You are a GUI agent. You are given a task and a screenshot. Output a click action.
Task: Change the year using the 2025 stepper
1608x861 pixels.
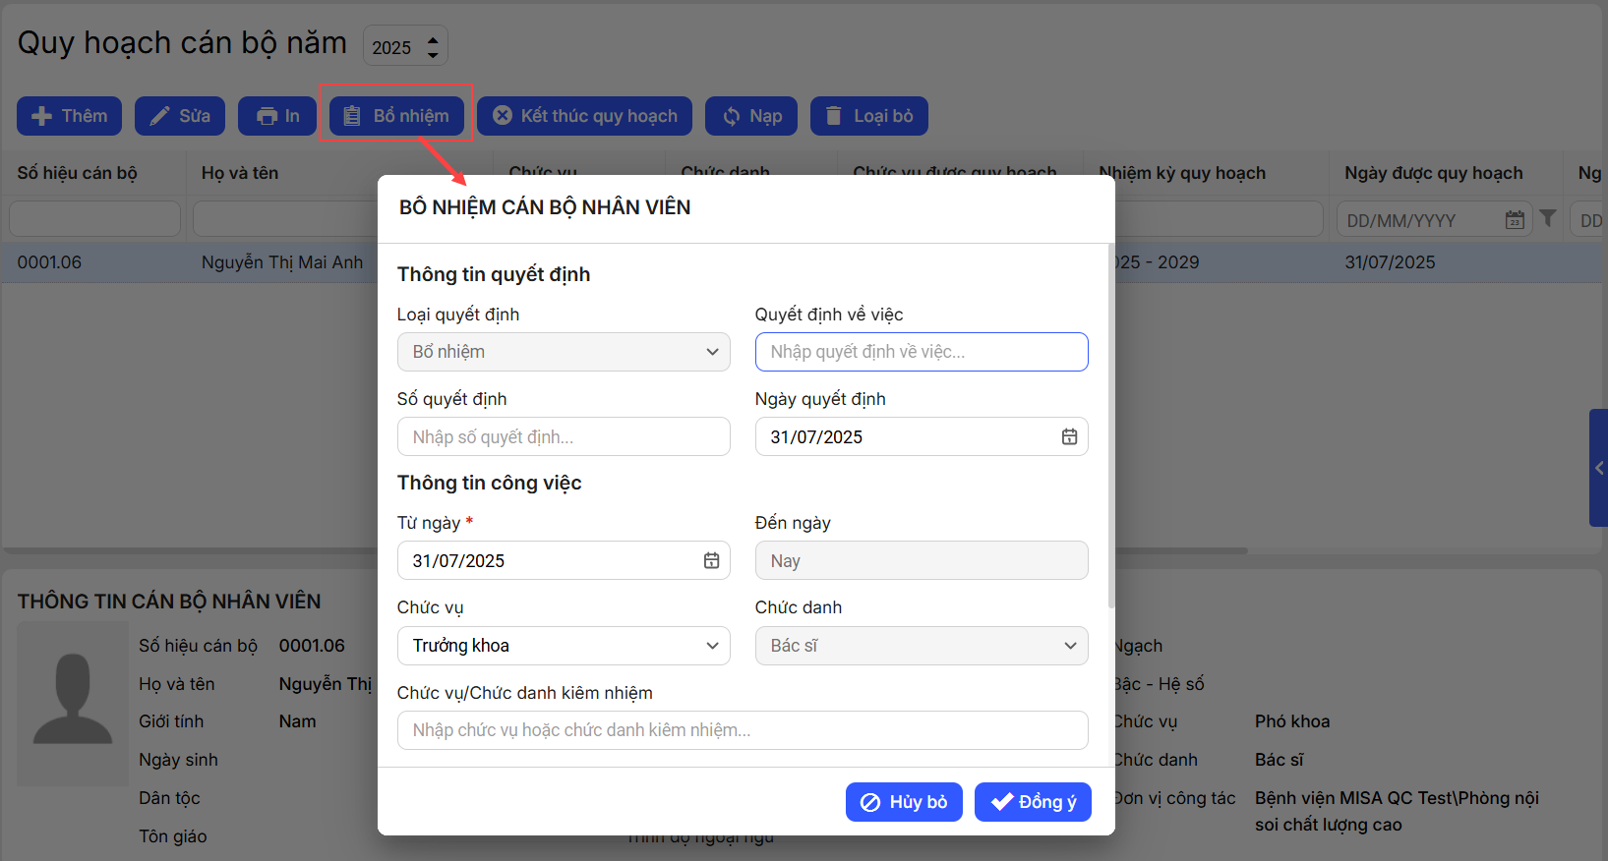(433, 46)
